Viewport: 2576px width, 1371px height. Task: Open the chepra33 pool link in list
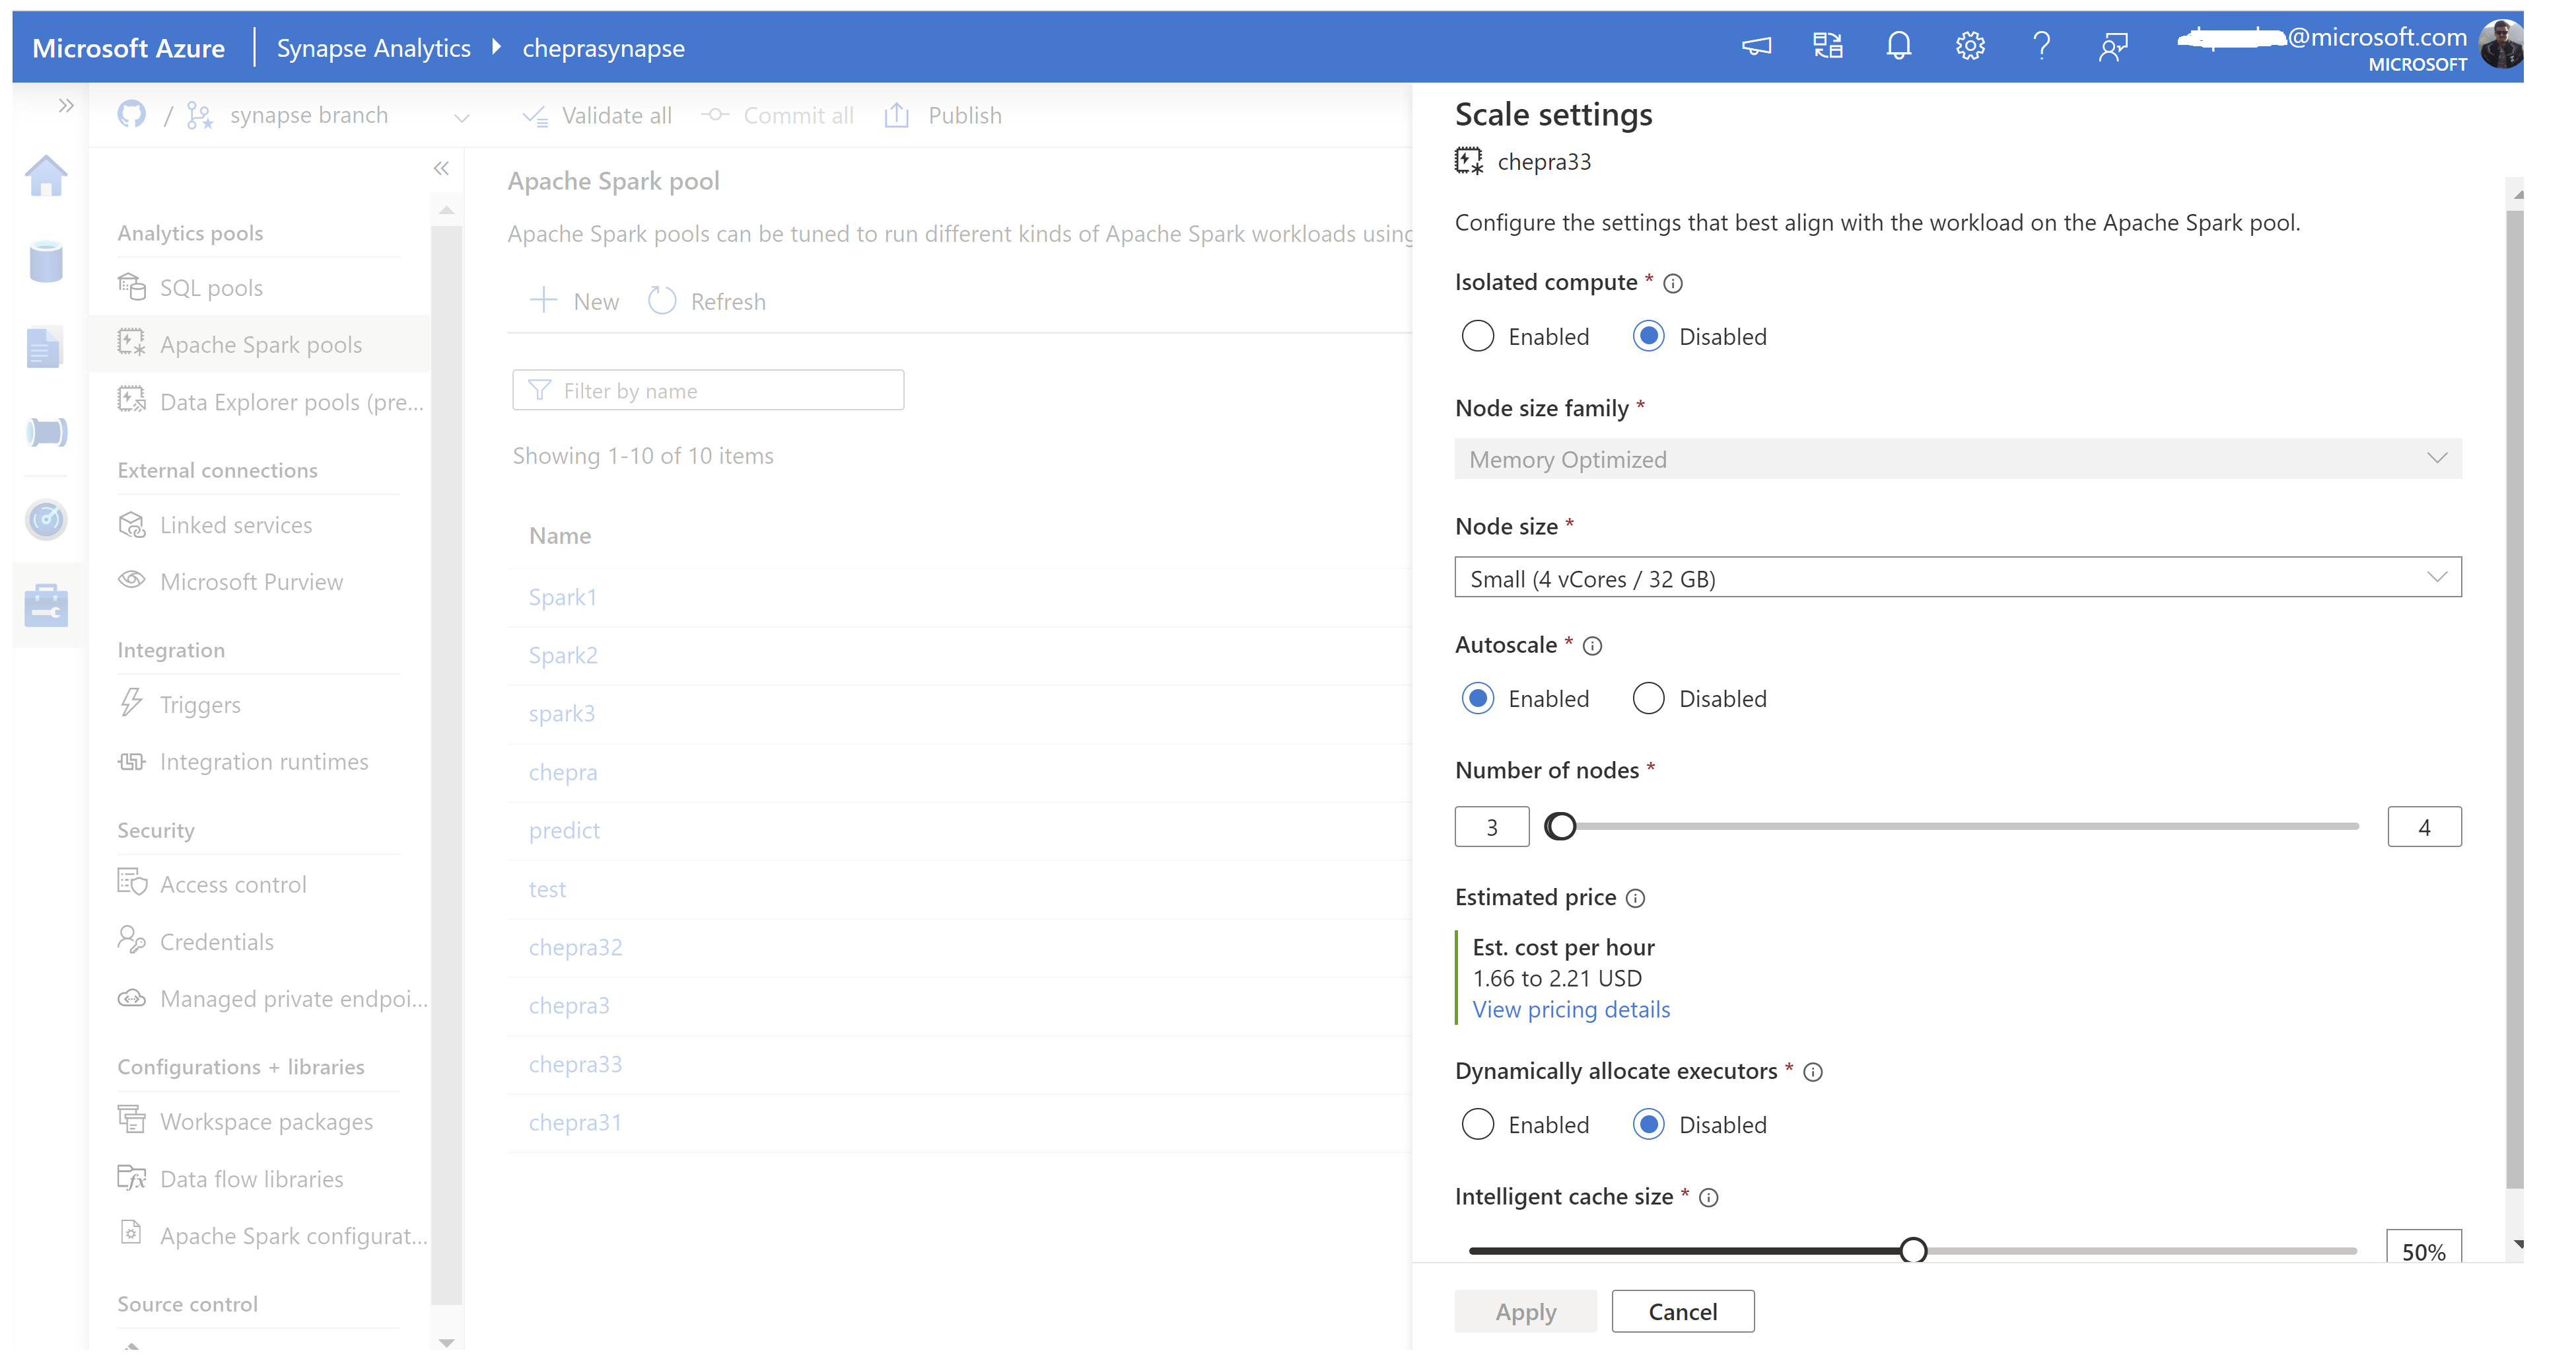[575, 1065]
